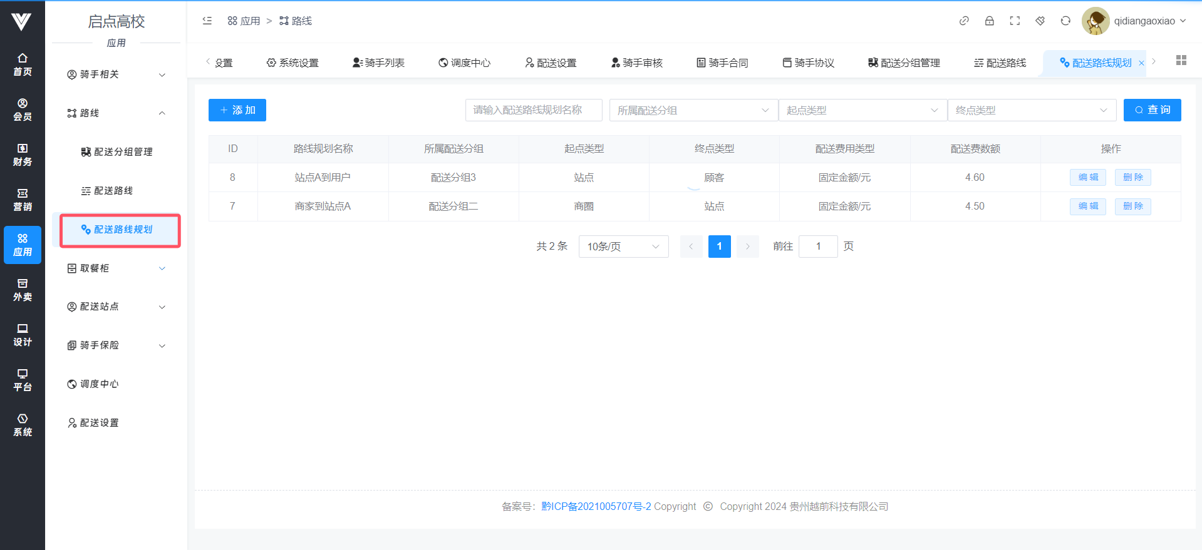Click 编辑 for 站点A到用户 row
This screenshot has width=1202, height=550.
coord(1087,178)
